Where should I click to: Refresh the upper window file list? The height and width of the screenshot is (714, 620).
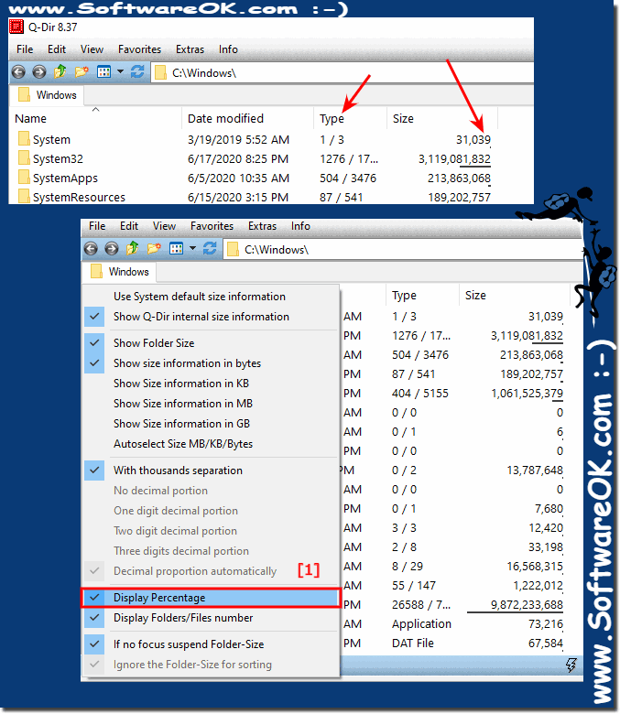[x=137, y=72]
